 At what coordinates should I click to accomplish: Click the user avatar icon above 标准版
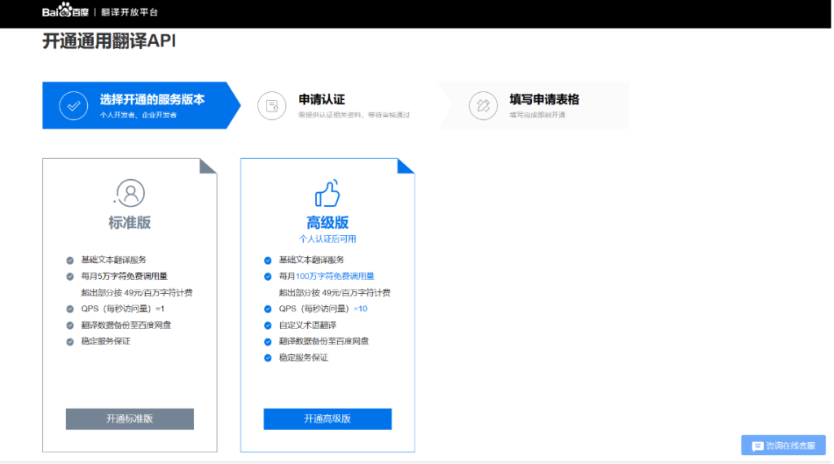tap(129, 192)
